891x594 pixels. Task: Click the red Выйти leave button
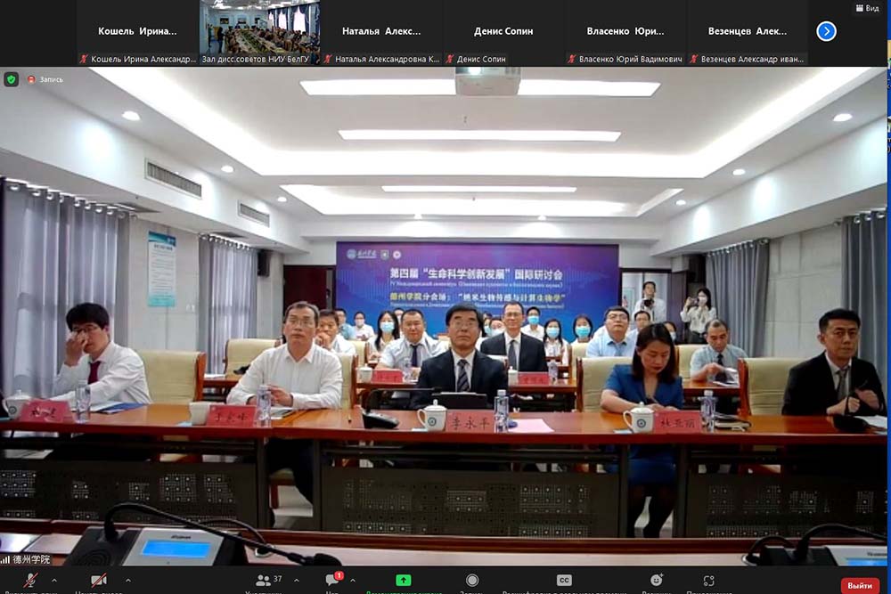[x=860, y=585]
